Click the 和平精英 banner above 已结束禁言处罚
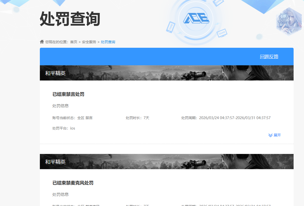304x206 pixels. (x=166, y=73)
